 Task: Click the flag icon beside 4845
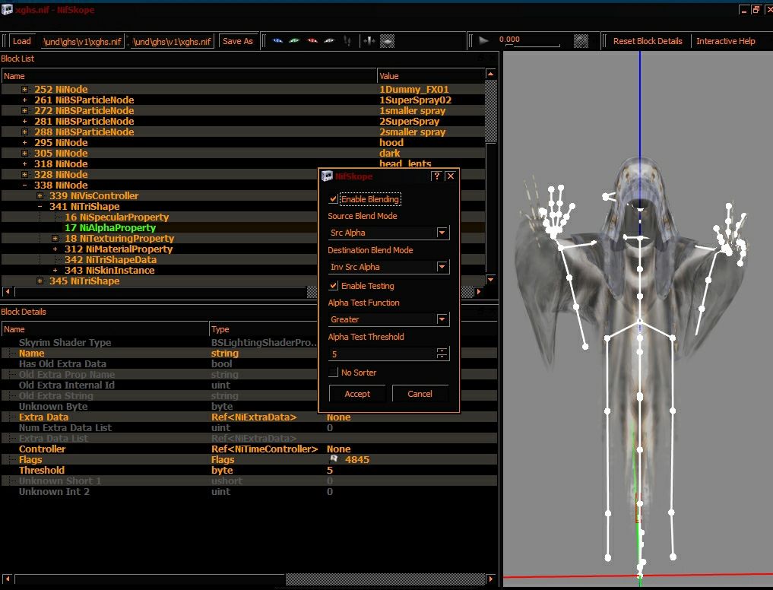pos(334,459)
